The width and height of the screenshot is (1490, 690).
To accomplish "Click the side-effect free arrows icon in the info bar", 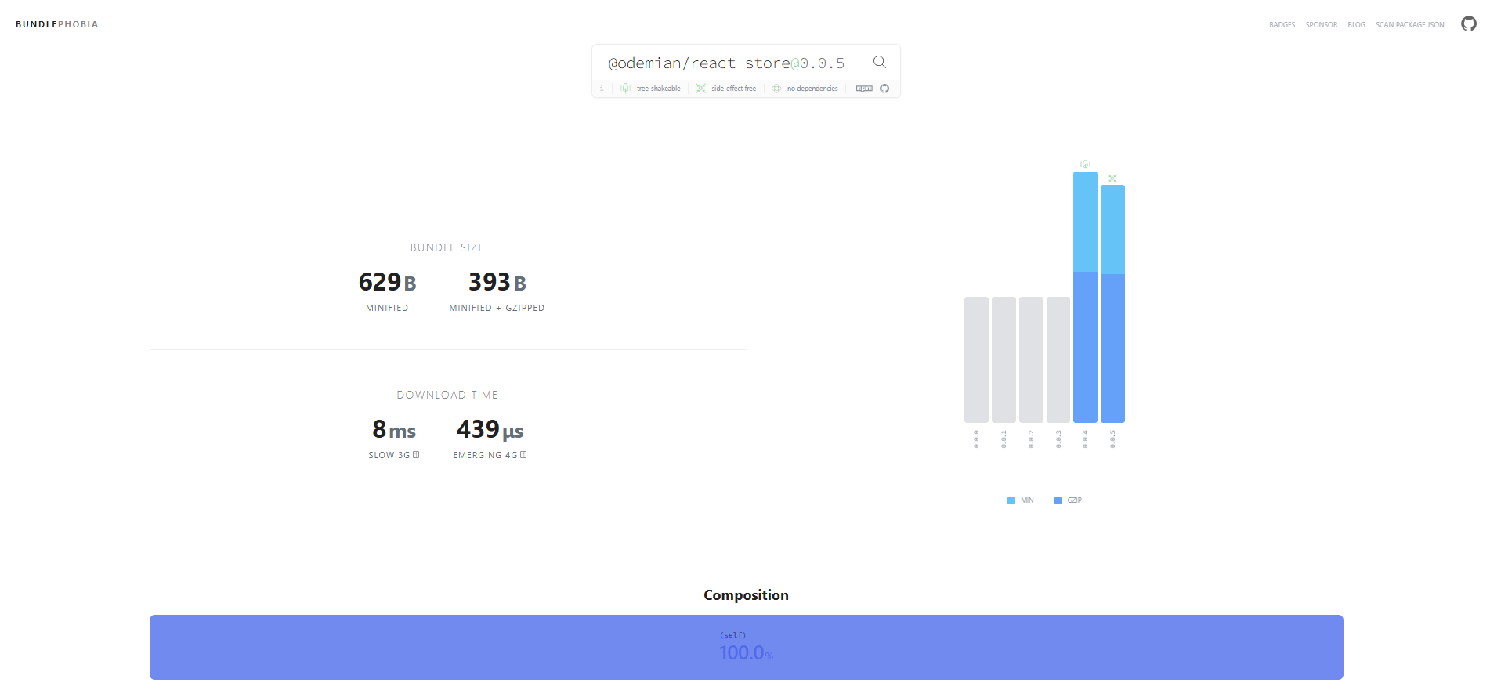I will click(x=701, y=89).
